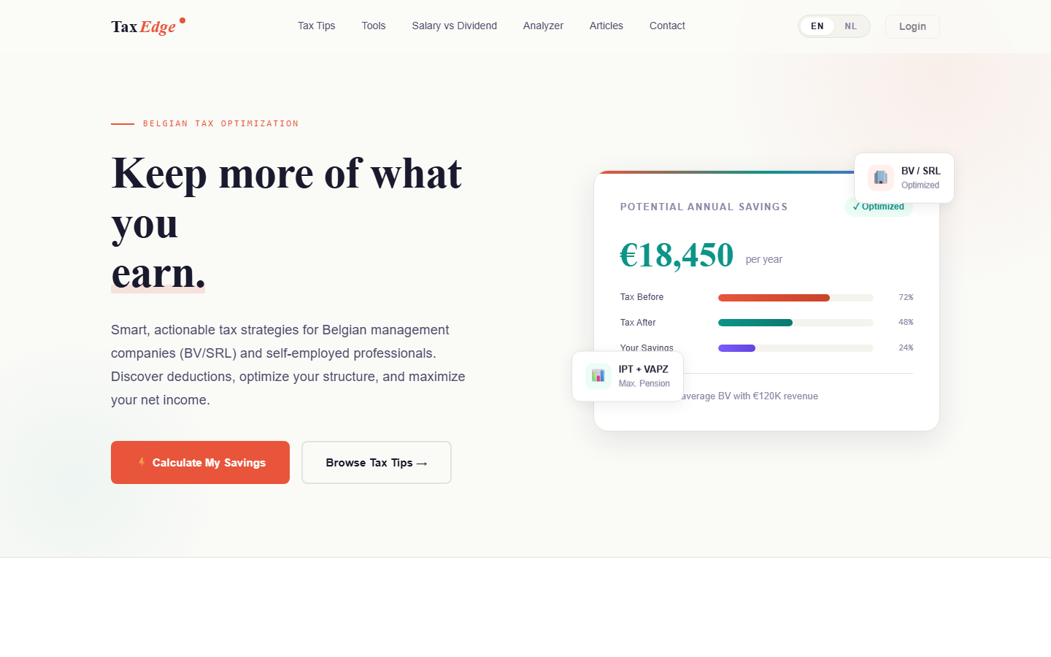Click the Optimized status badge
This screenshot has width=1051, height=657.
click(879, 207)
